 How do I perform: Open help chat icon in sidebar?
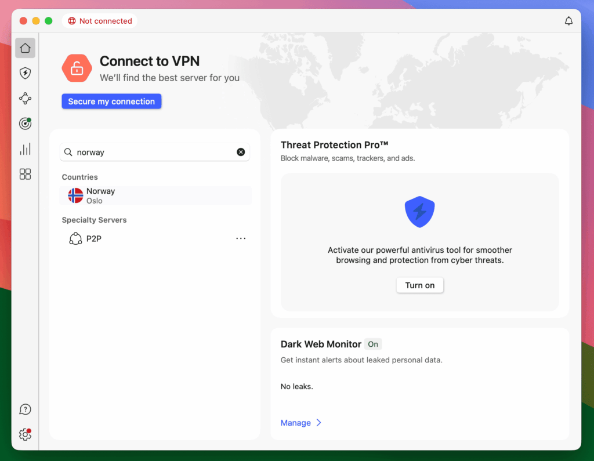click(x=25, y=409)
